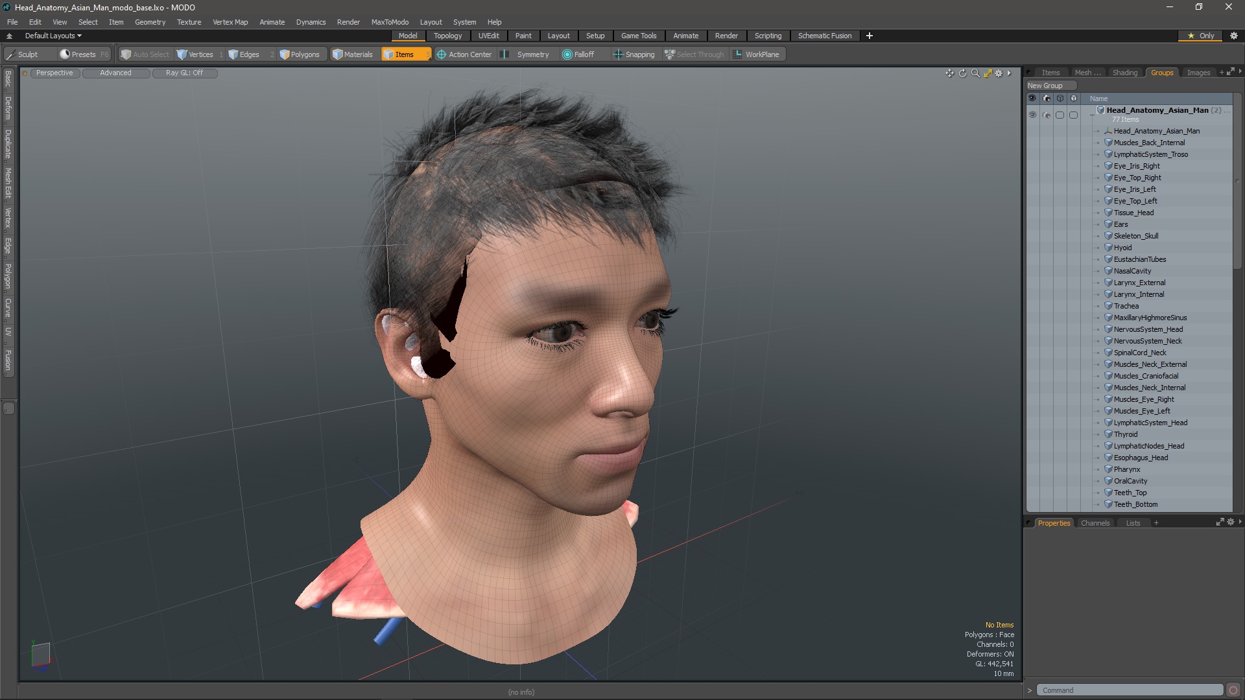Screen dimensions: 1245x700
Task: Toggle visibility eye of Head_Anatomy_Asian_Man group
Action: pos(1032,115)
